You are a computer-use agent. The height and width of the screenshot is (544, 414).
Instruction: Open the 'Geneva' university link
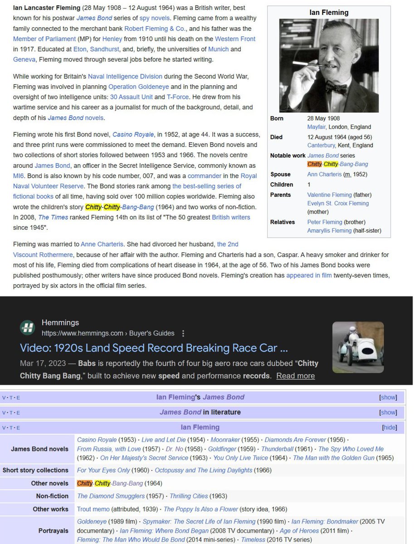click(24, 59)
